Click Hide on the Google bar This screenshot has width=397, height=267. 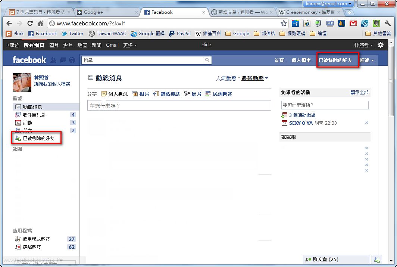(x=206, y=44)
